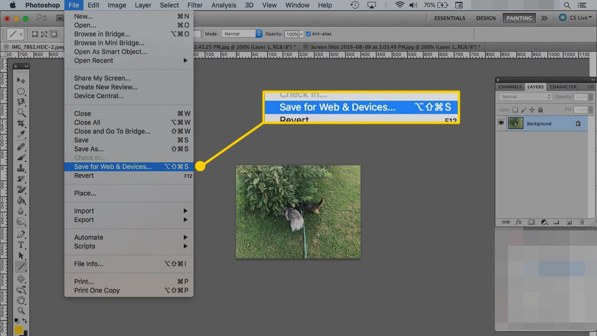Open the tool preset picker dropdown
The height and width of the screenshot is (336, 597).
14,34
